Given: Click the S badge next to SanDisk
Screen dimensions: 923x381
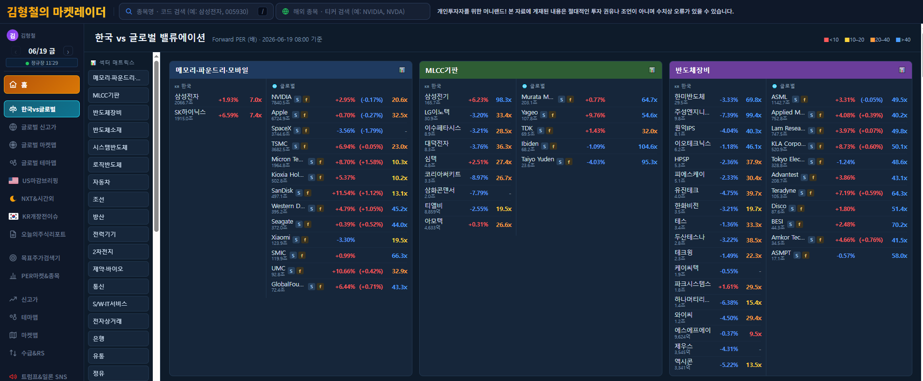Looking at the screenshot, I should point(299,193).
